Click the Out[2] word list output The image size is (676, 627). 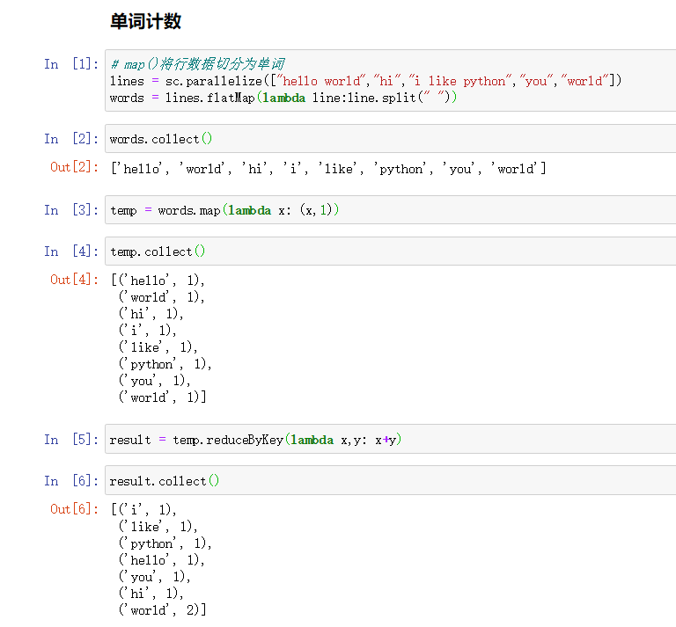327,168
